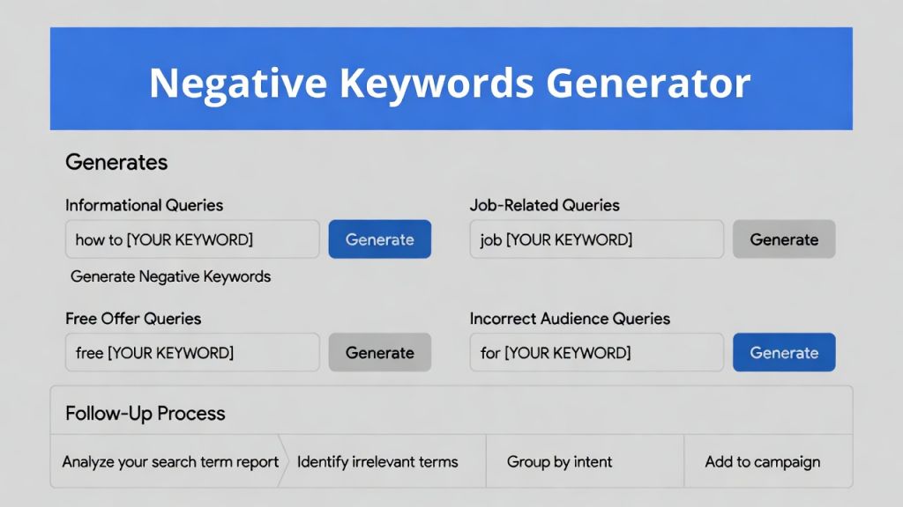Click Generate for Incorrect Audience Queries
903x507 pixels.
783,352
